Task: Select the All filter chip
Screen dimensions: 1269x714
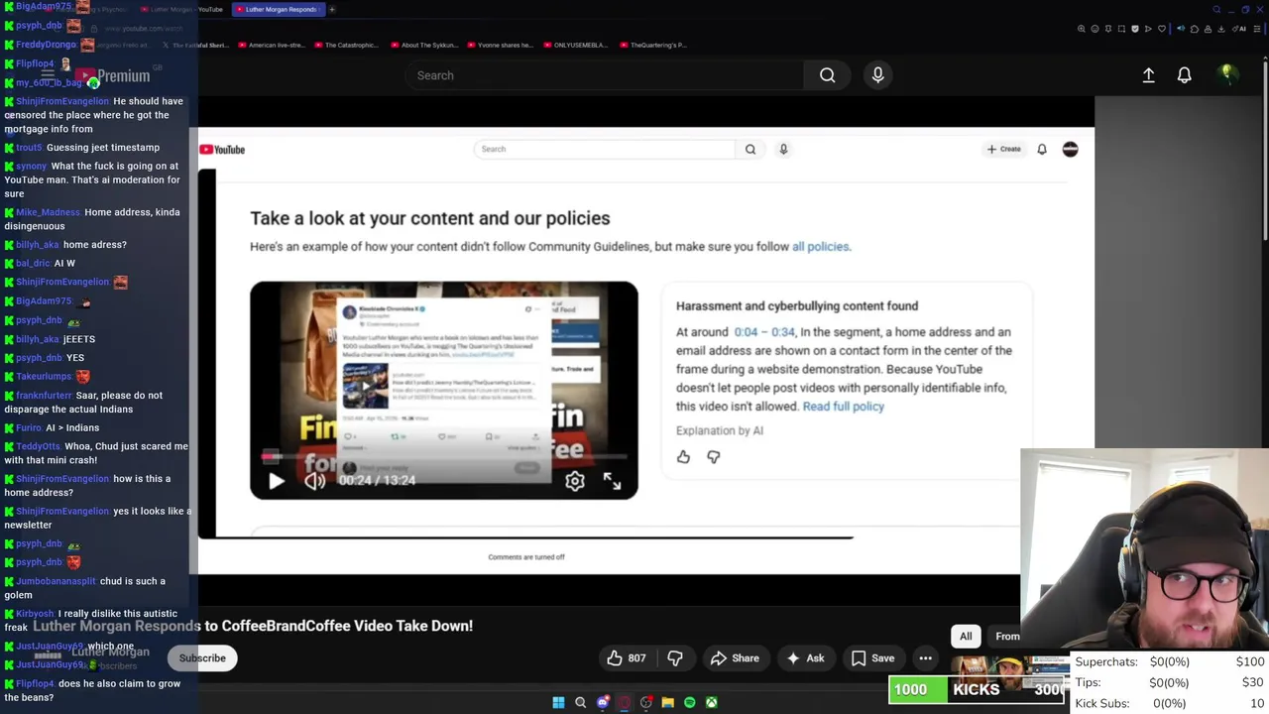Action: click(966, 637)
